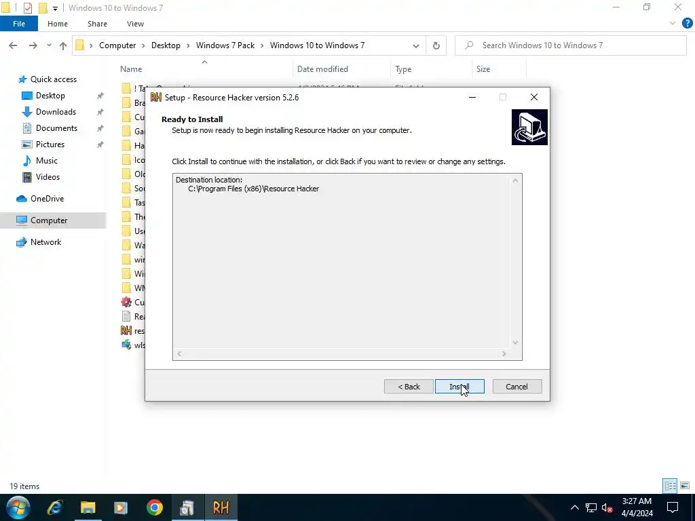This screenshot has height=521, width=695.
Task: Click the setup wizard computer image
Action: [529, 127]
